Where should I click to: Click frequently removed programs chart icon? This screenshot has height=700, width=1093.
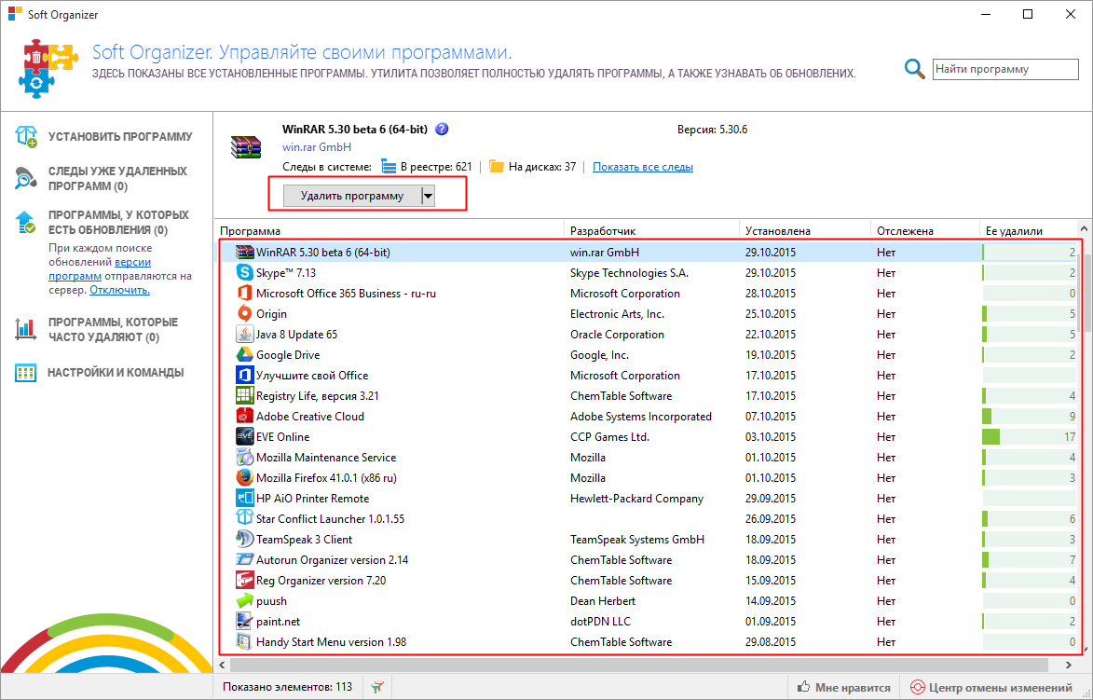(26, 329)
